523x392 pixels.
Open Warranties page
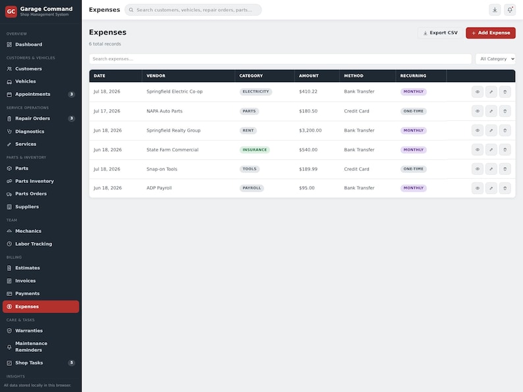coord(41,331)
